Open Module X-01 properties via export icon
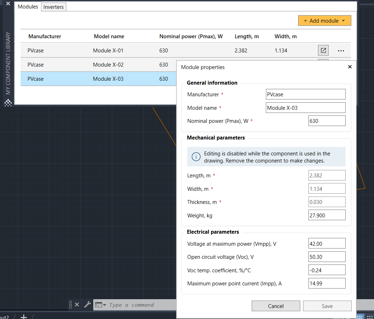The width and height of the screenshot is (374, 319). [x=323, y=50]
